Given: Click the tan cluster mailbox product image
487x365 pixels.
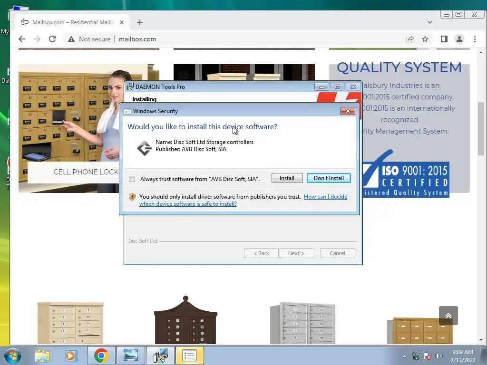Looking at the screenshot, I should 71,323.
